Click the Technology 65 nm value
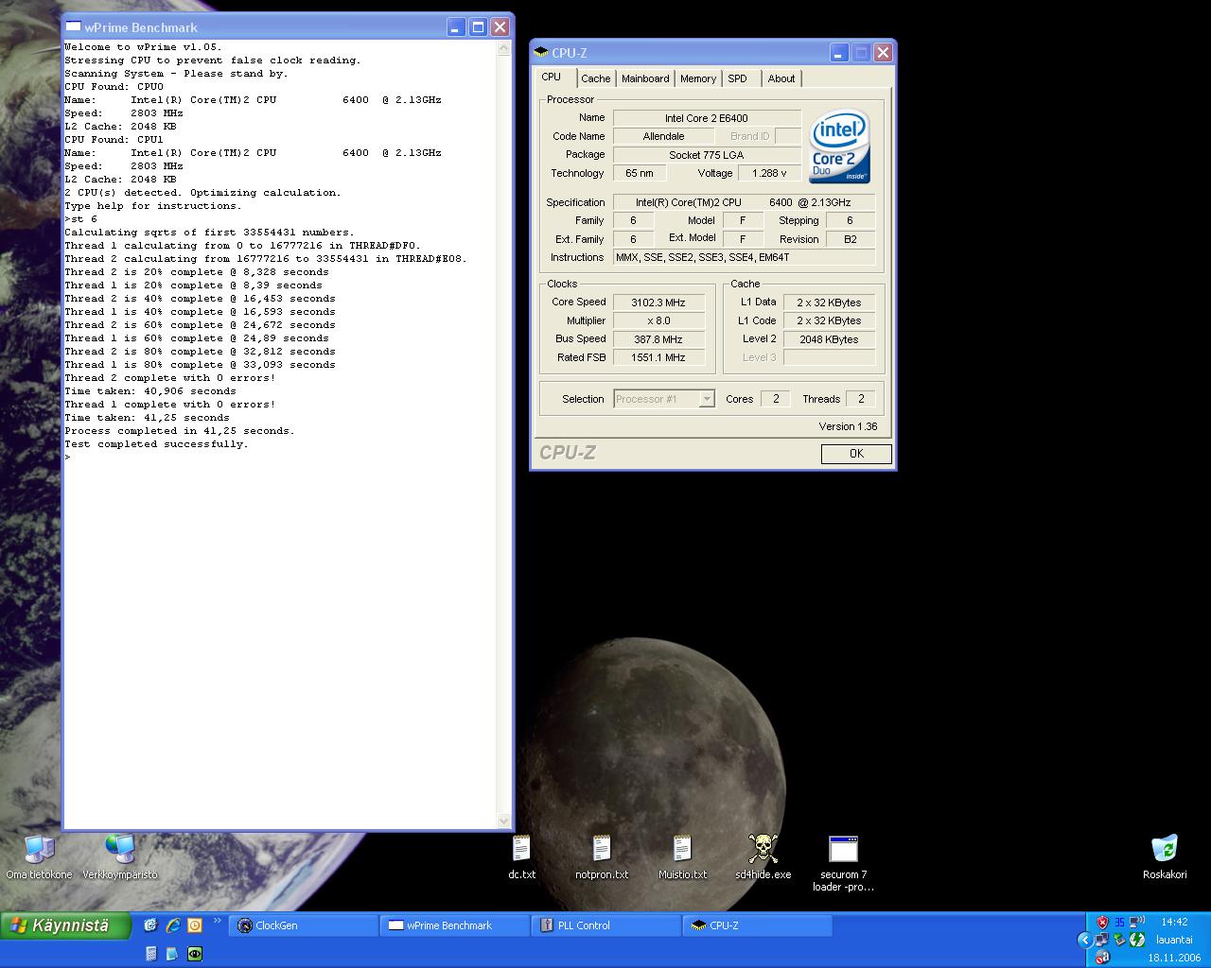Viewport: 1211px width, 968px height. (x=640, y=173)
